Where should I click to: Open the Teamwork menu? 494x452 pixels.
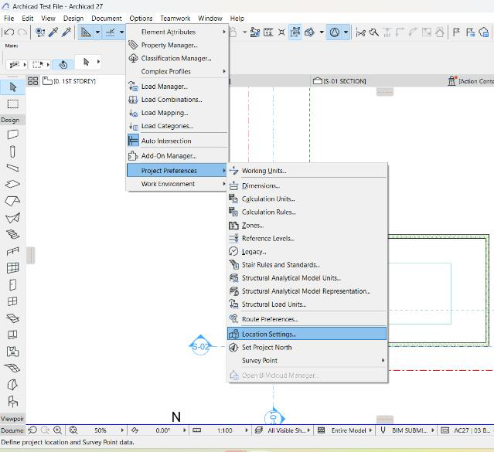[x=175, y=18]
